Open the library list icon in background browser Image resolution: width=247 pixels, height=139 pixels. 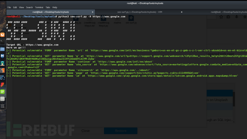point(228,17)
